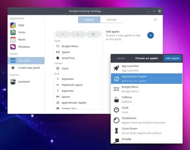
Task: Choose Clock in the applet chooser
Action: pos(147,110)
